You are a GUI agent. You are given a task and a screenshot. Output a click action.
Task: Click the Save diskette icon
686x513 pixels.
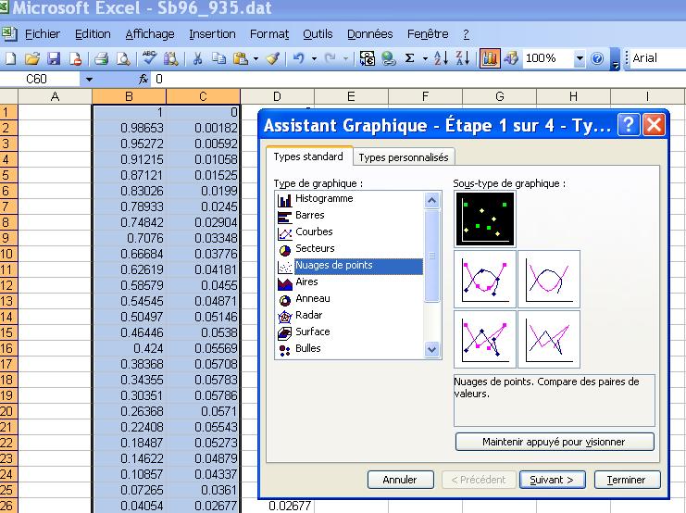coord(54,58)
